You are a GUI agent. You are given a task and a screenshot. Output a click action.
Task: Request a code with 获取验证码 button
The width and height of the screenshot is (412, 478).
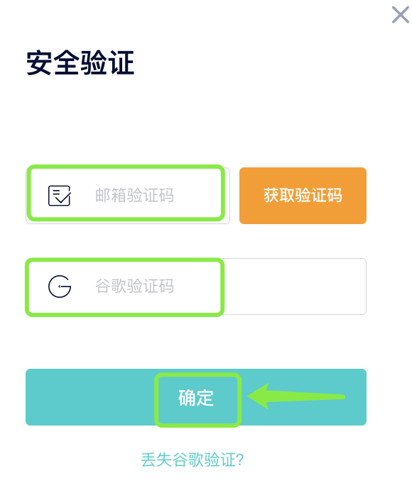tap(303, 196)
